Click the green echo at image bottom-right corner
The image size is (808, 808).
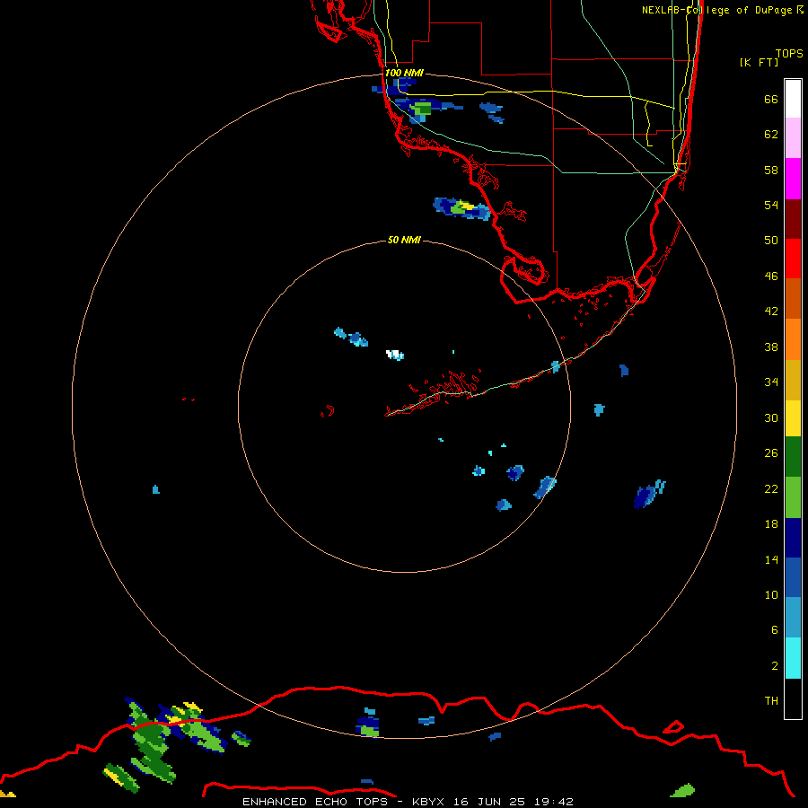coord(683,790)
